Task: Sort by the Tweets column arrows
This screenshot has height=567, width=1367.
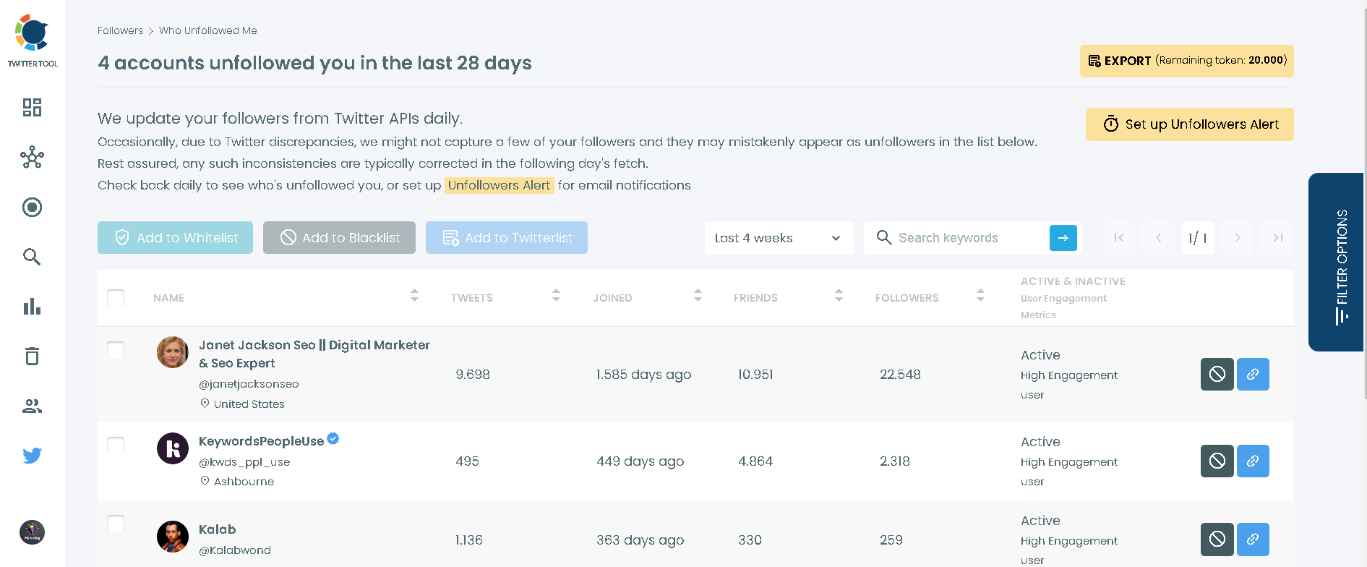Action: point(556,295)
